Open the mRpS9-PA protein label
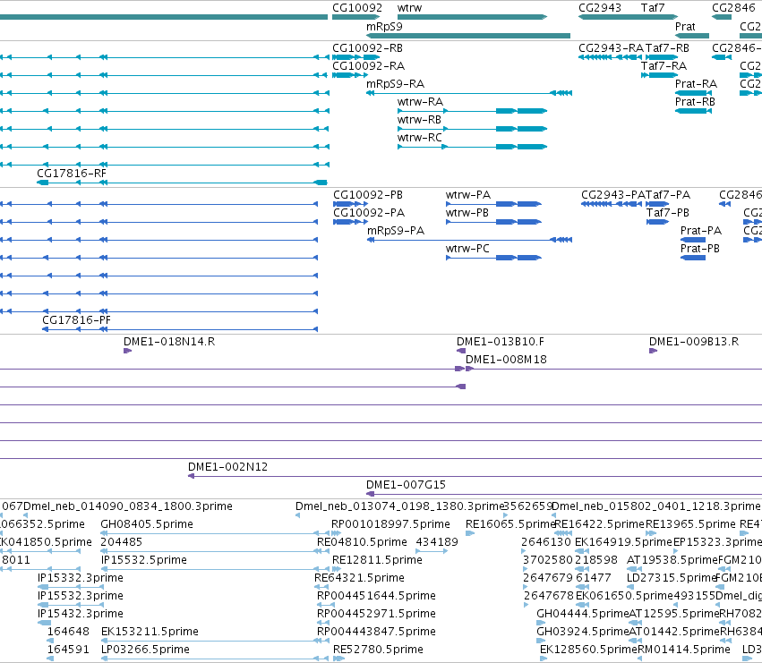The image size is (762, 663). 396,231
